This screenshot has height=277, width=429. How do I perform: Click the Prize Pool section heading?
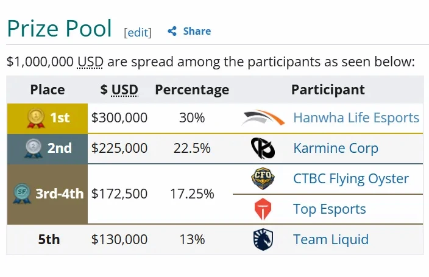click(59, 29)
